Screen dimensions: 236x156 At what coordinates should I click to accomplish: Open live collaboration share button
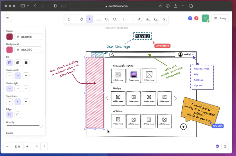point(205,18)
